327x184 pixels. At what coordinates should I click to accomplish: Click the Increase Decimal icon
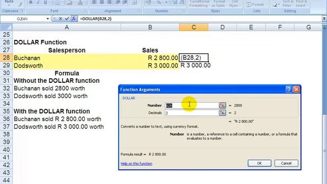click(175, 2)
